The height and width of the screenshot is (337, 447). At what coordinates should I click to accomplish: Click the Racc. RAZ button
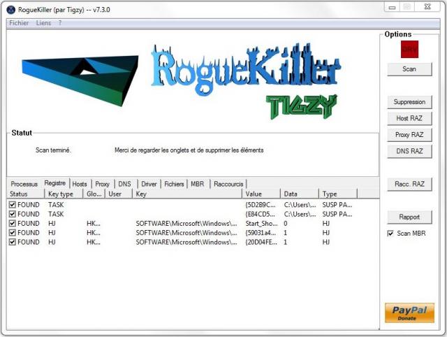click(x=409, y=184)
